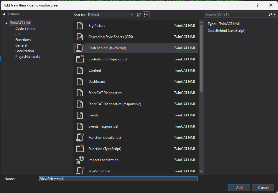Screen dimensions: 278x193
Task: Select CodeBehind (TypeScript) row text
Action: click(108, 59)
